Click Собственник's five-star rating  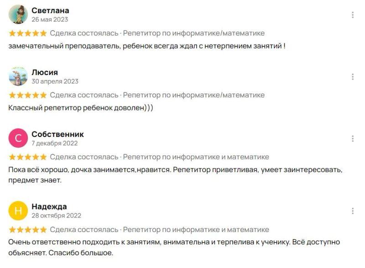tap(27, 157)
